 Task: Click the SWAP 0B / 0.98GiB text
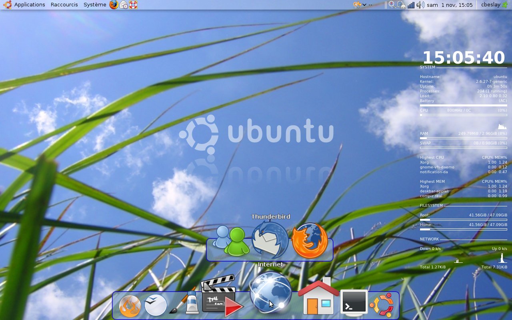464,143
